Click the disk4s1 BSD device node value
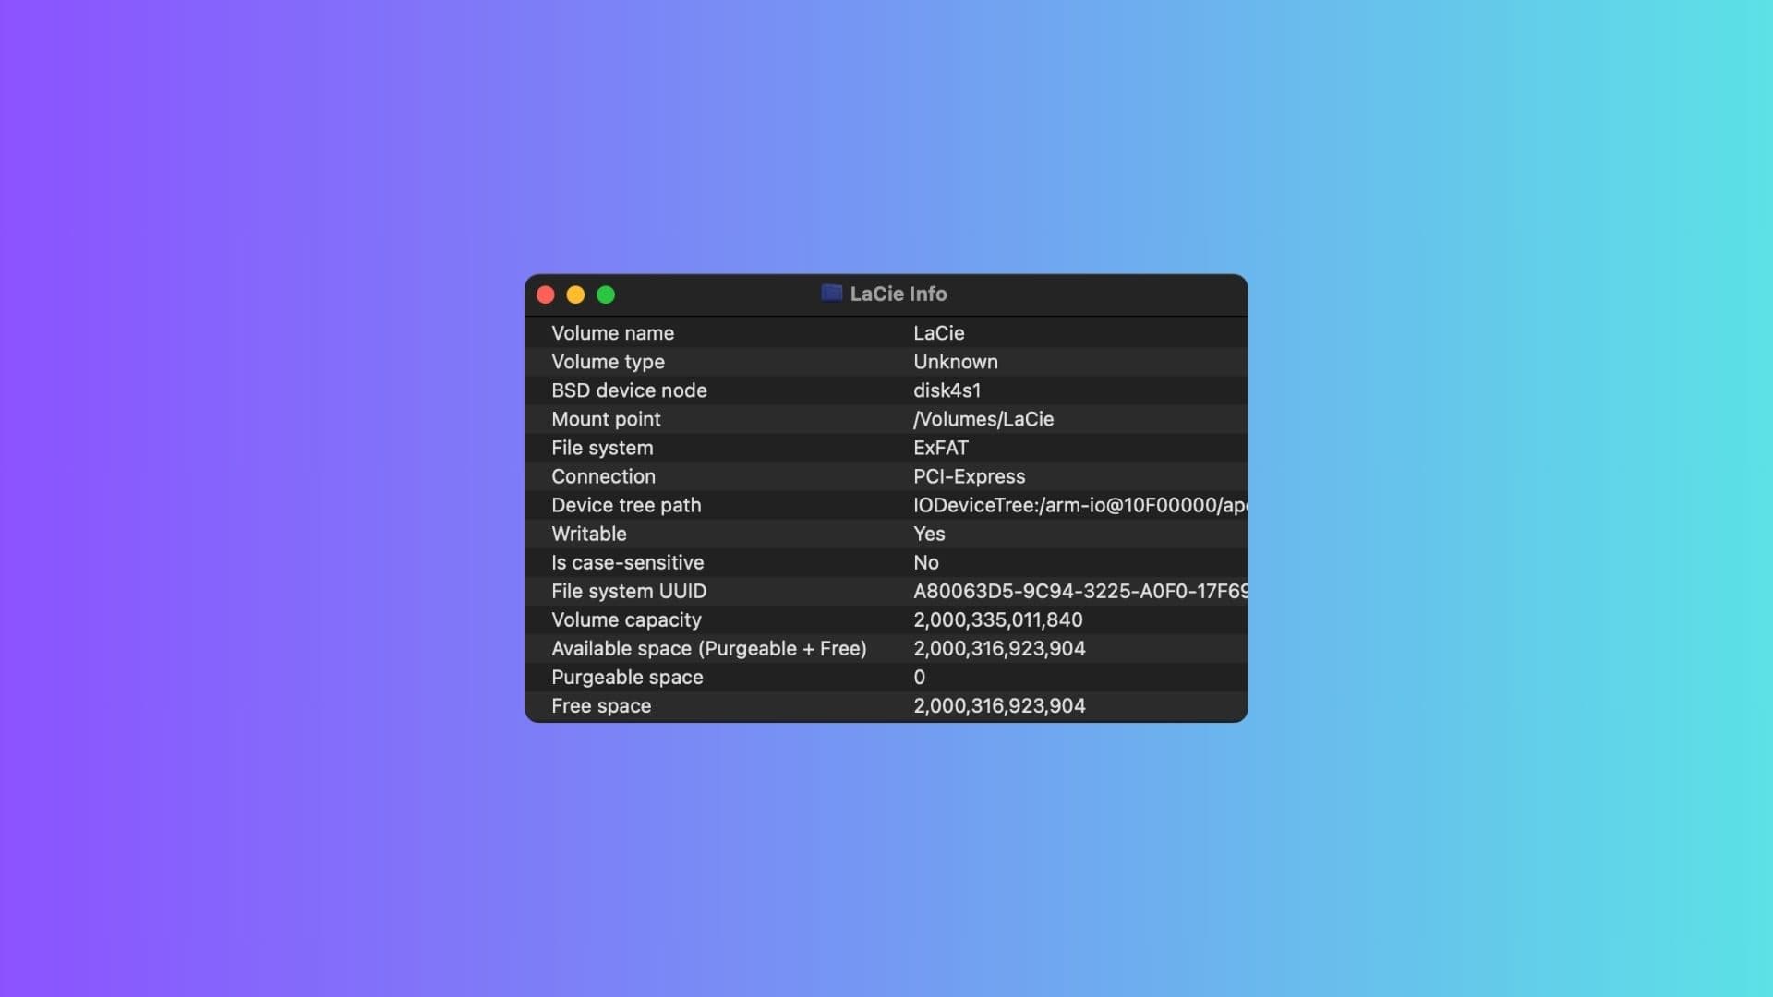The height and width of the screenshot is (997, 1773). point(947,390)
